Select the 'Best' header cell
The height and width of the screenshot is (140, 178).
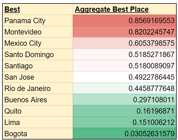click(38, 9)
